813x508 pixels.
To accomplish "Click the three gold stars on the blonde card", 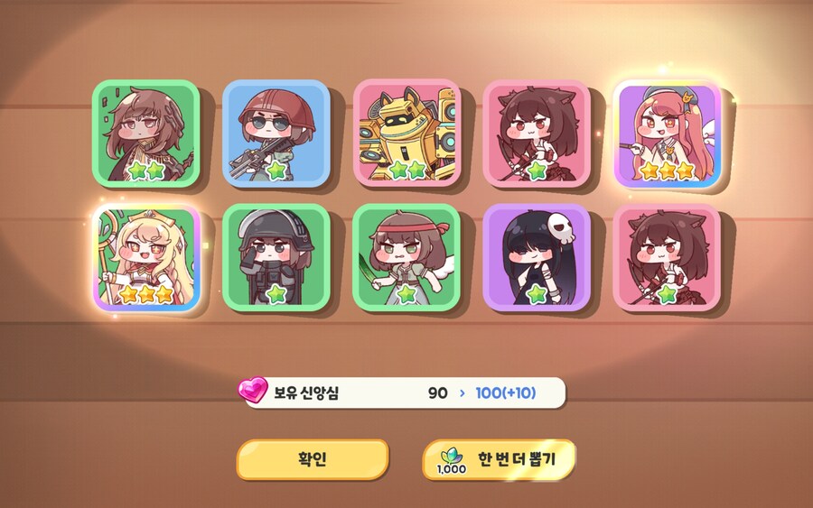I will coord(146,294).
